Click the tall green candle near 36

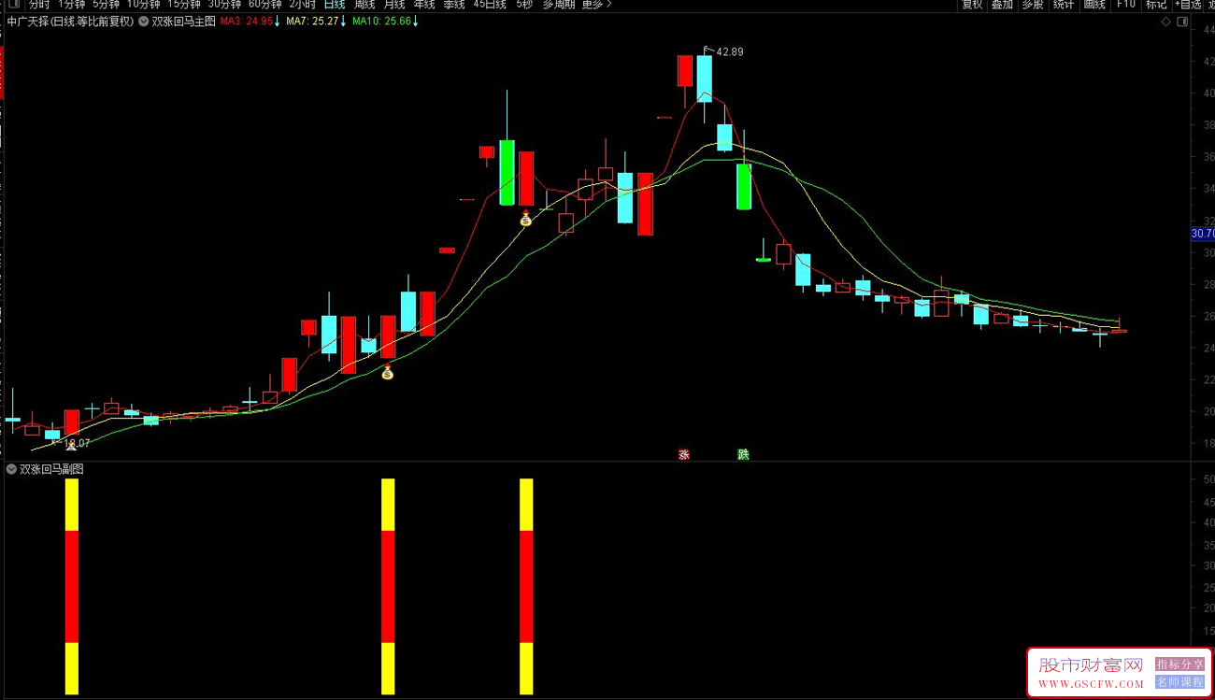[x=507, y=172]
